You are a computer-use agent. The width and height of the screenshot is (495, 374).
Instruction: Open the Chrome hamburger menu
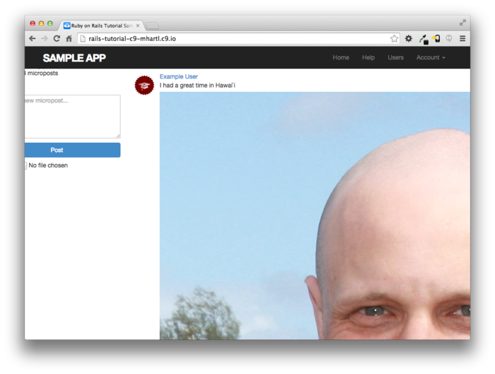[x=462, y=39]
